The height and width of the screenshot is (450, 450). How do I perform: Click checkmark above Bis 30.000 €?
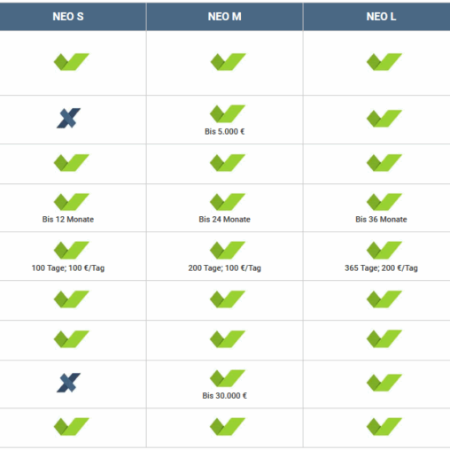pyautogui.click(x=228, y=378)
